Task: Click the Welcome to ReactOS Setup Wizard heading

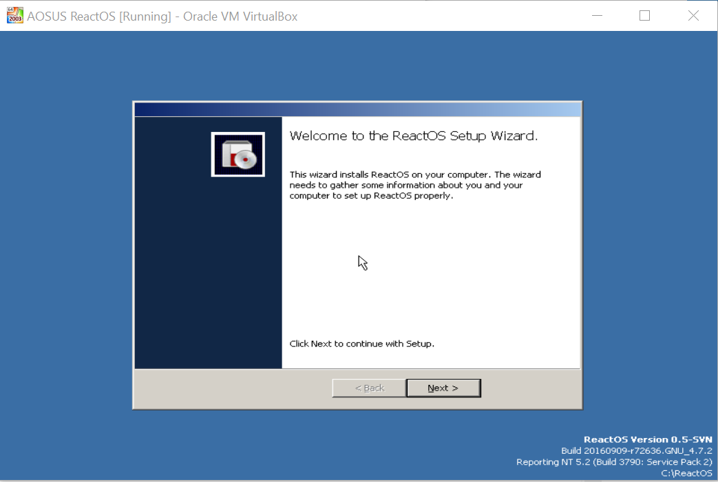Action: [414, 136]
